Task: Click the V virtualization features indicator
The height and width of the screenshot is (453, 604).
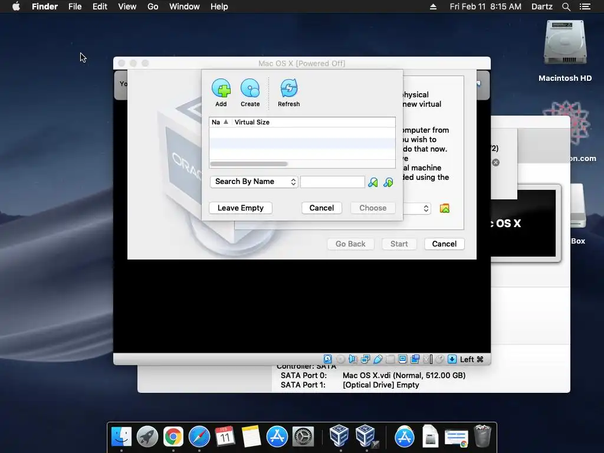Action: coord(427,359)
